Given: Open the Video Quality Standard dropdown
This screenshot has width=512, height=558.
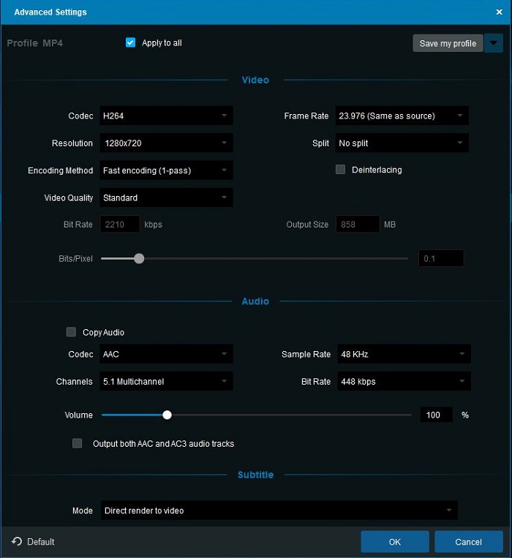Looking at the screenshot, I should (x=166, y=197).
